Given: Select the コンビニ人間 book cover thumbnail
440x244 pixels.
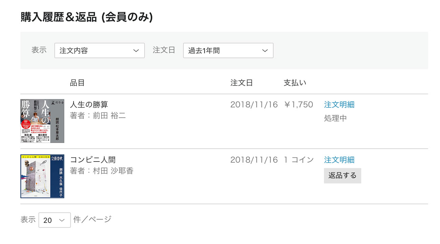Looking at the screenshot, I should [42, 176].
